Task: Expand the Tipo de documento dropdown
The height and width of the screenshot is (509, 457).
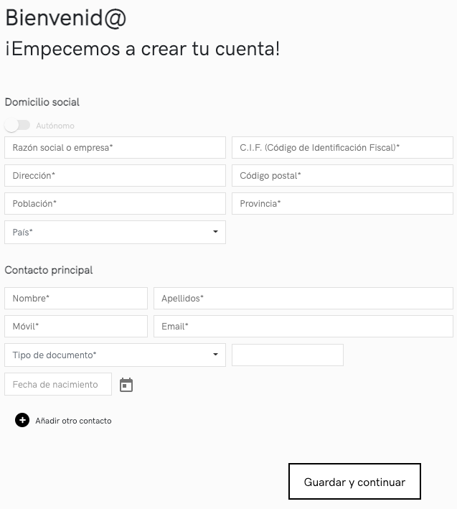Action: [x=115, y=355]
